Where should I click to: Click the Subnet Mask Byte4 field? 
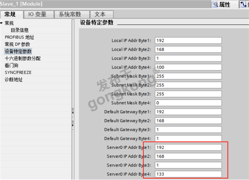[x=188, y=103]
